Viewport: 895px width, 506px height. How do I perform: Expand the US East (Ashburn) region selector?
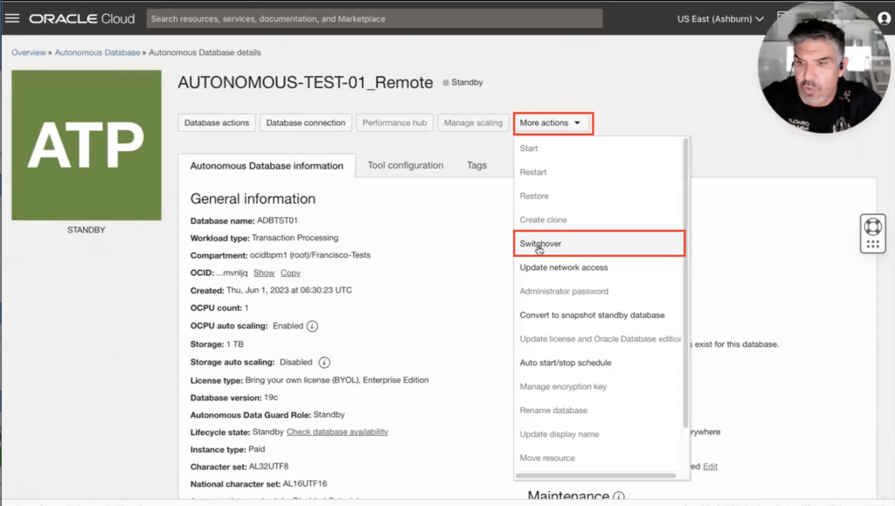(720, 18)
